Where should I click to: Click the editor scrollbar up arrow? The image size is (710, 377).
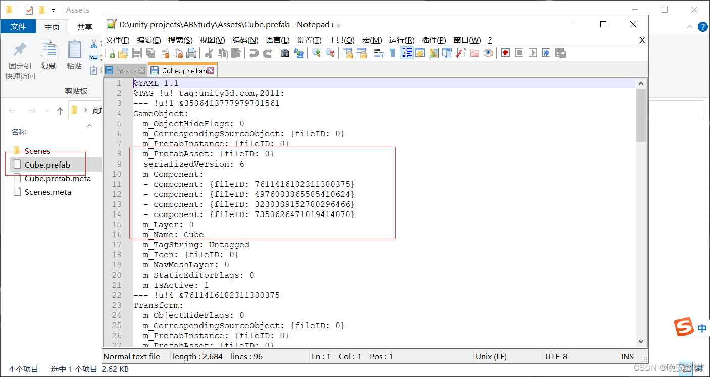pos(641,84)
